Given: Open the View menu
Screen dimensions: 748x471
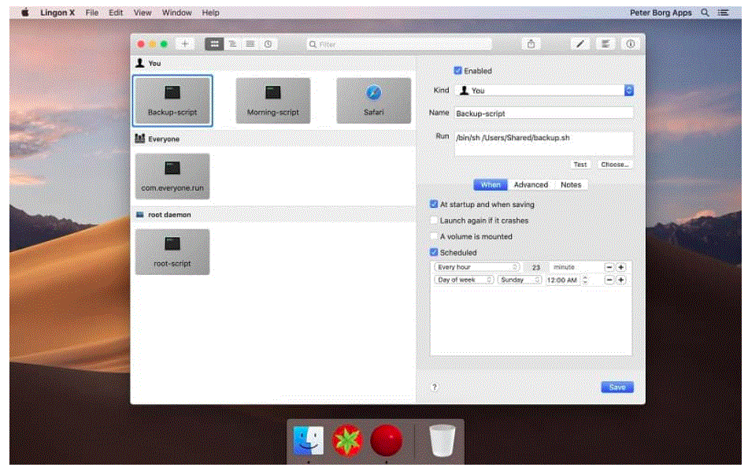Looking at the screenshot, I should pos(143,13).
